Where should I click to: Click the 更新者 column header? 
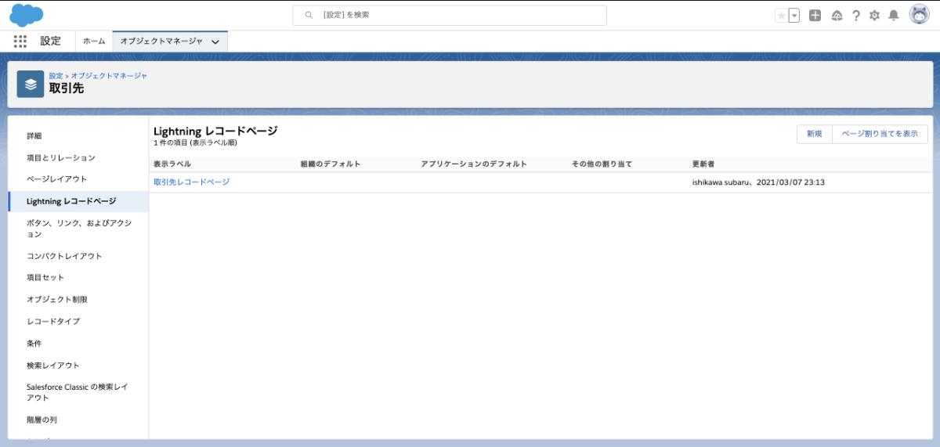click(703, 164)
